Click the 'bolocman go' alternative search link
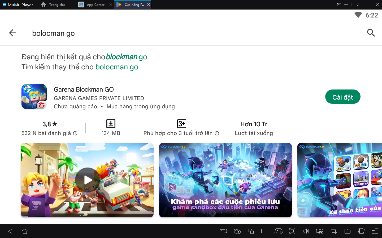 coord(117,67)
